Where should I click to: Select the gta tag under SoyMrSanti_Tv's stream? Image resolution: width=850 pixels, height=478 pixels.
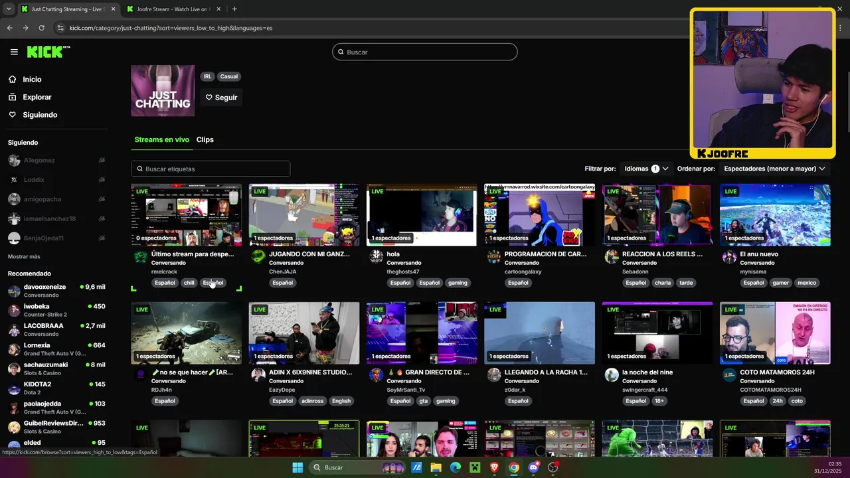pos(424,401)
